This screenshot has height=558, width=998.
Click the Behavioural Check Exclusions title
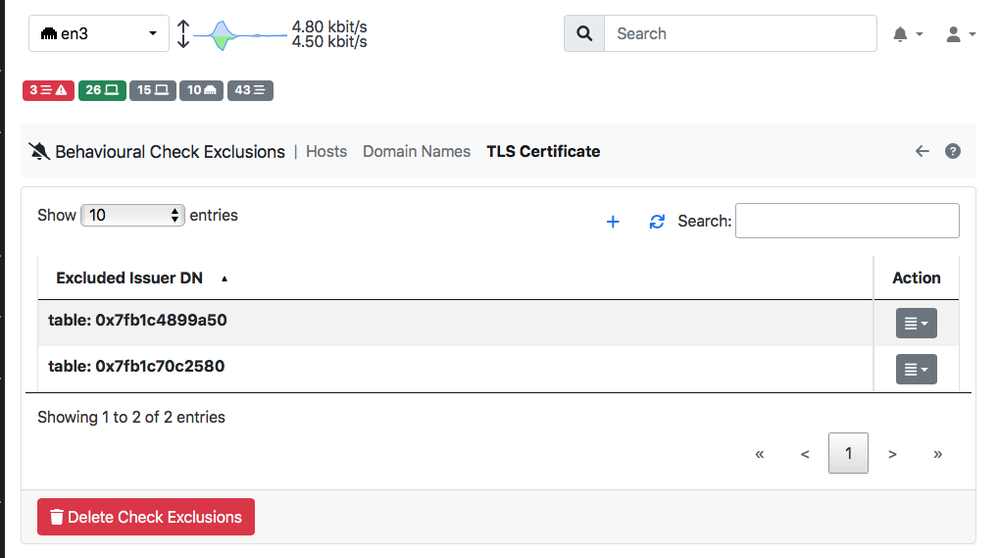(x=170, y=152)
